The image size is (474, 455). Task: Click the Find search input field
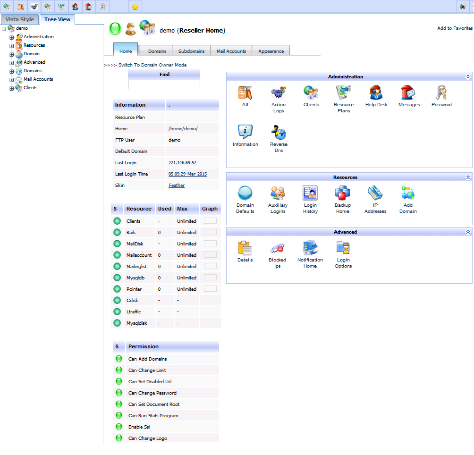point(164,84)
